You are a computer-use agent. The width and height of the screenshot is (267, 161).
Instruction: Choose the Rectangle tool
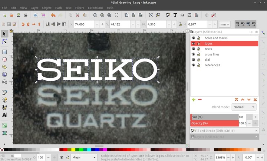(4, 52)
